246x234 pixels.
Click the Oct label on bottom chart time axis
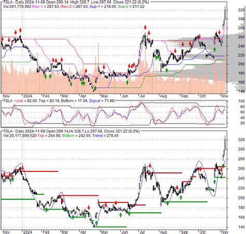pyautogui.click(x=202, y=232)
